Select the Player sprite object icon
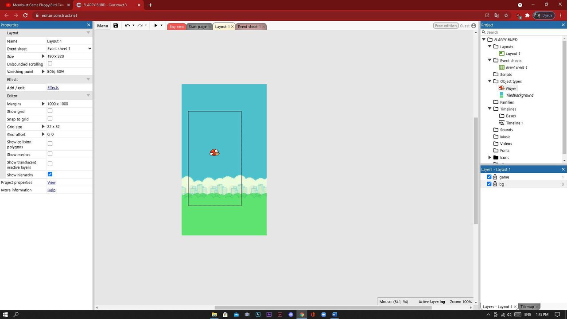This screenshot has height=319, width=567. (501, 88)
